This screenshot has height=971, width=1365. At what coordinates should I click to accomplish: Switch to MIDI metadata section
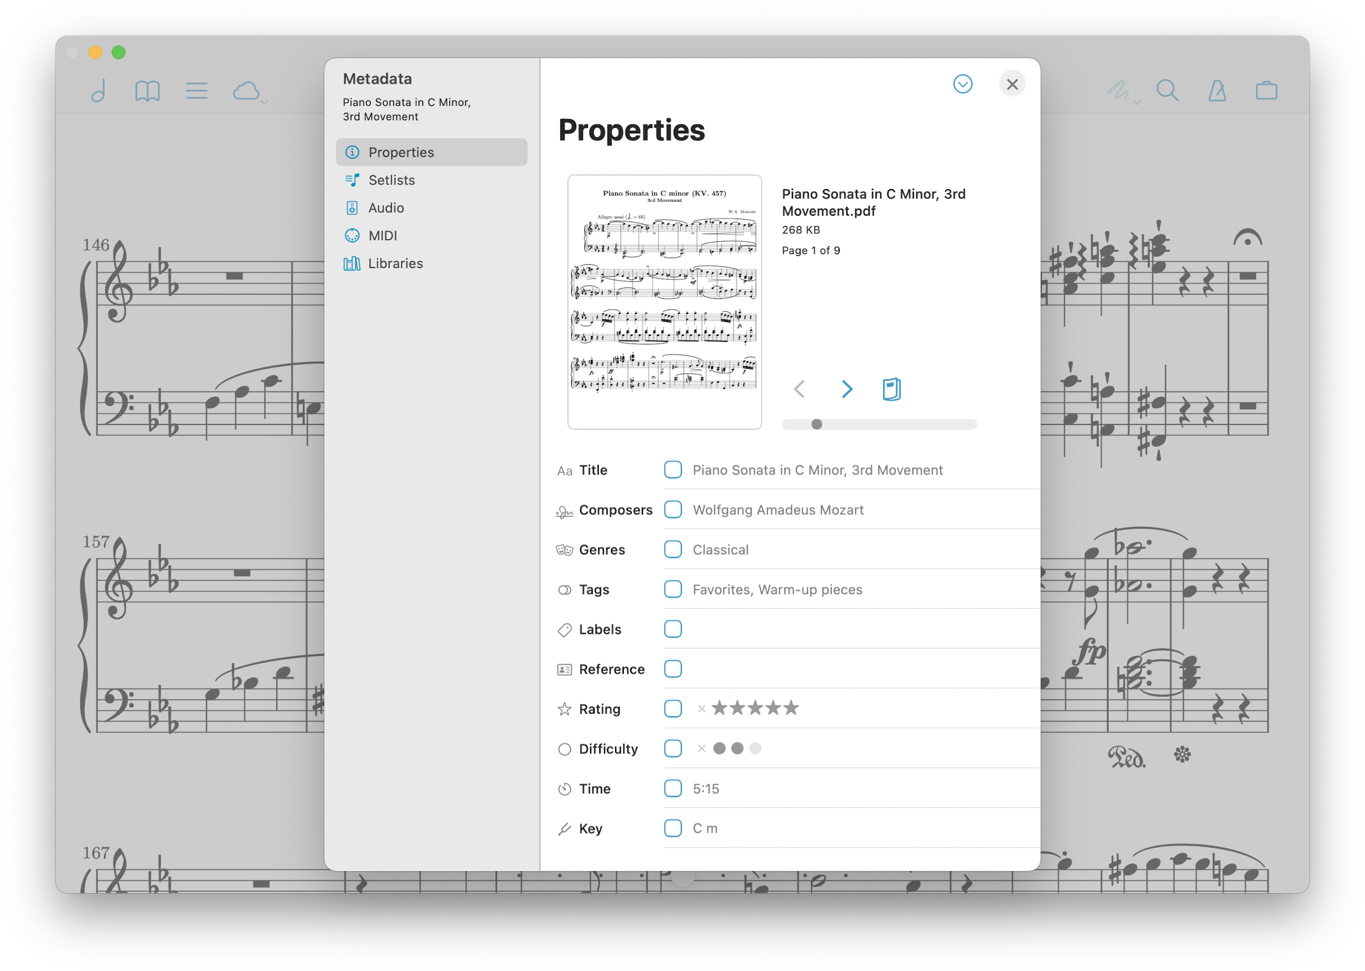pyautogui.click(x=431, y=235)
